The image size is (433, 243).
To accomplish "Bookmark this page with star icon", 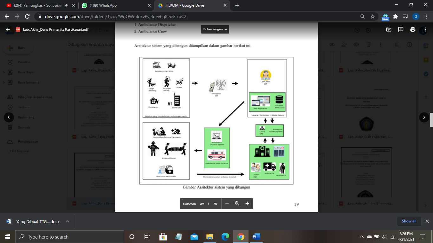I will coord(373,16).
